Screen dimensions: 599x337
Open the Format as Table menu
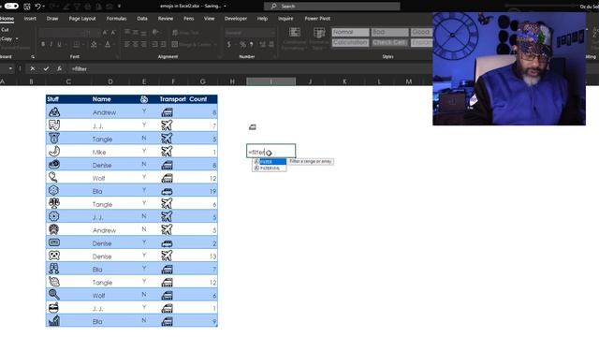319,38
